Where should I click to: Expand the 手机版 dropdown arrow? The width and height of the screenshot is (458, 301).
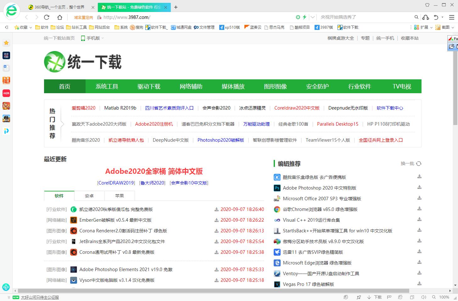(103, 38)
